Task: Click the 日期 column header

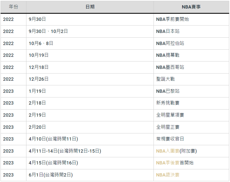Action: pos(90,7)
